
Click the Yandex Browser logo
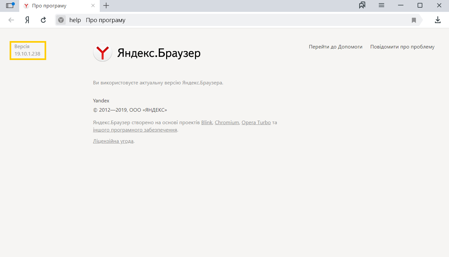coord(102,52)
